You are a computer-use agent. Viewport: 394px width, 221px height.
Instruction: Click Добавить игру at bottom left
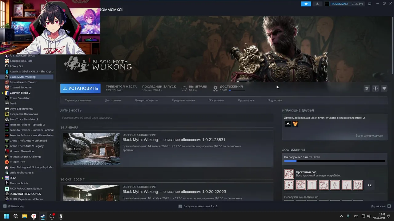click(16, 206)
